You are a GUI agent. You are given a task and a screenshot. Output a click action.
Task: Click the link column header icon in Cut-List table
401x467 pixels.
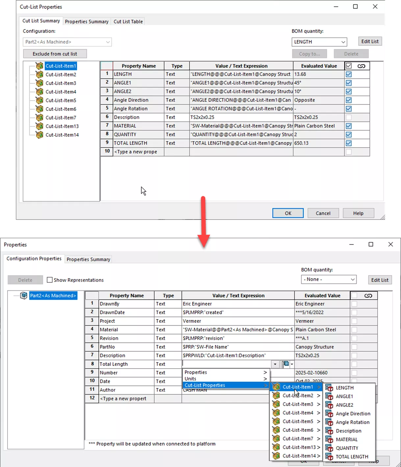pyautogui.click(x=361, y=66)
